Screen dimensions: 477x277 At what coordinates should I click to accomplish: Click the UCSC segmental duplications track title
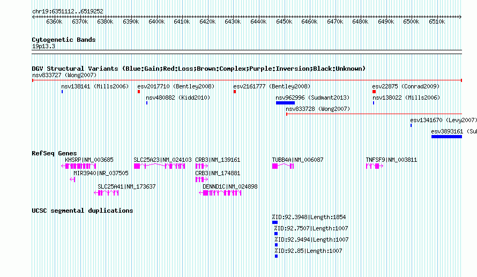[x=83, y=211]
